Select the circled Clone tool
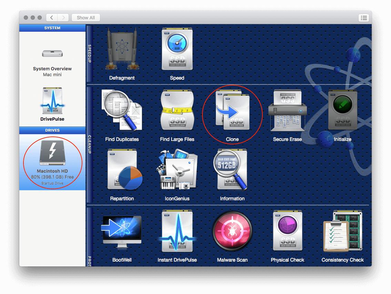 point(232,110)
